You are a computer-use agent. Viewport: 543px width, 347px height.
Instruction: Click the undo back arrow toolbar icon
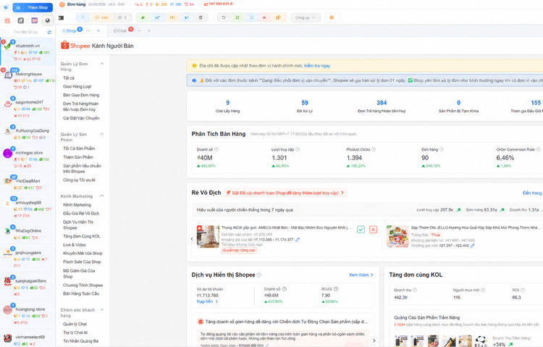224,17
